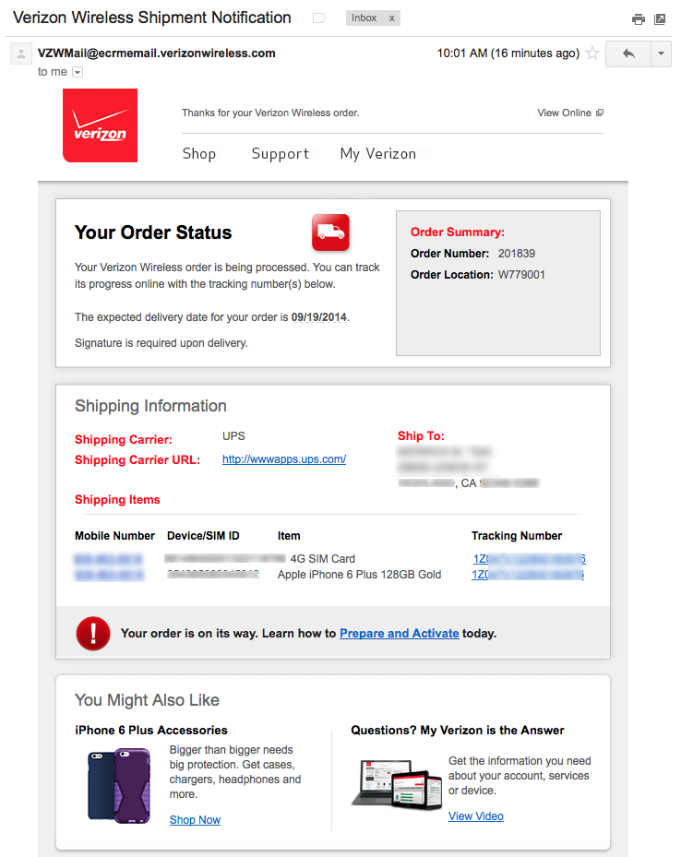Star the Verizon shipment email

[x=591, y=53]
